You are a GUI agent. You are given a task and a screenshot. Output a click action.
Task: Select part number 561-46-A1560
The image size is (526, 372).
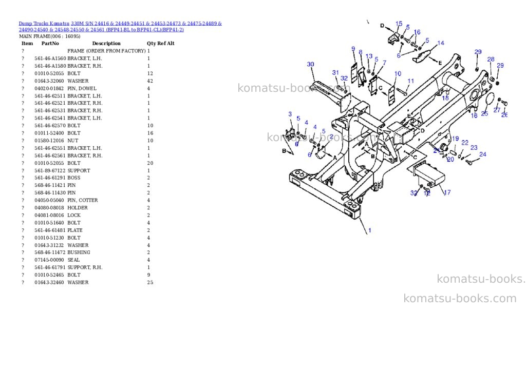(50, 58)
